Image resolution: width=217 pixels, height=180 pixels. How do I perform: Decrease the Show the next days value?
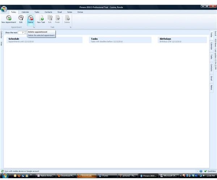click(25, 33)
